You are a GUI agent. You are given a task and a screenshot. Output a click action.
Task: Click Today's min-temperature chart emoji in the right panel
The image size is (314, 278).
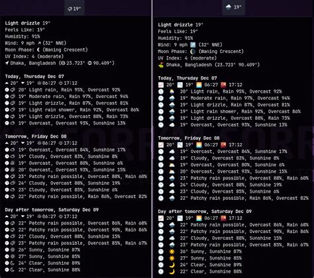pyautogui.click(x=180, y=85)
